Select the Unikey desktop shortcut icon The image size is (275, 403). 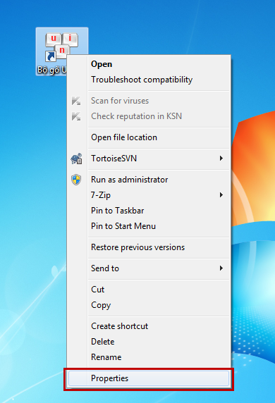(x=61, y=46)
